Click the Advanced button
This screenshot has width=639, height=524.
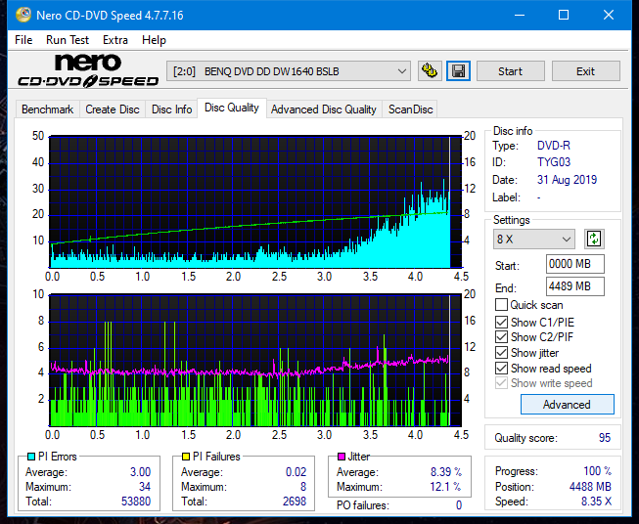(567, 405)
